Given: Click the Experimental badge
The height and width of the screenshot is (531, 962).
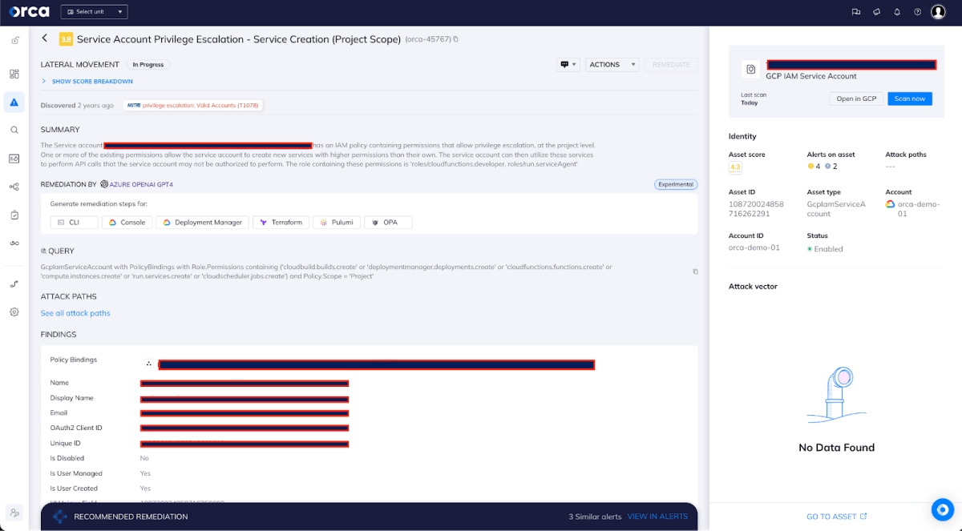Looking at the screenshot, I should click(x=676, y=184).
